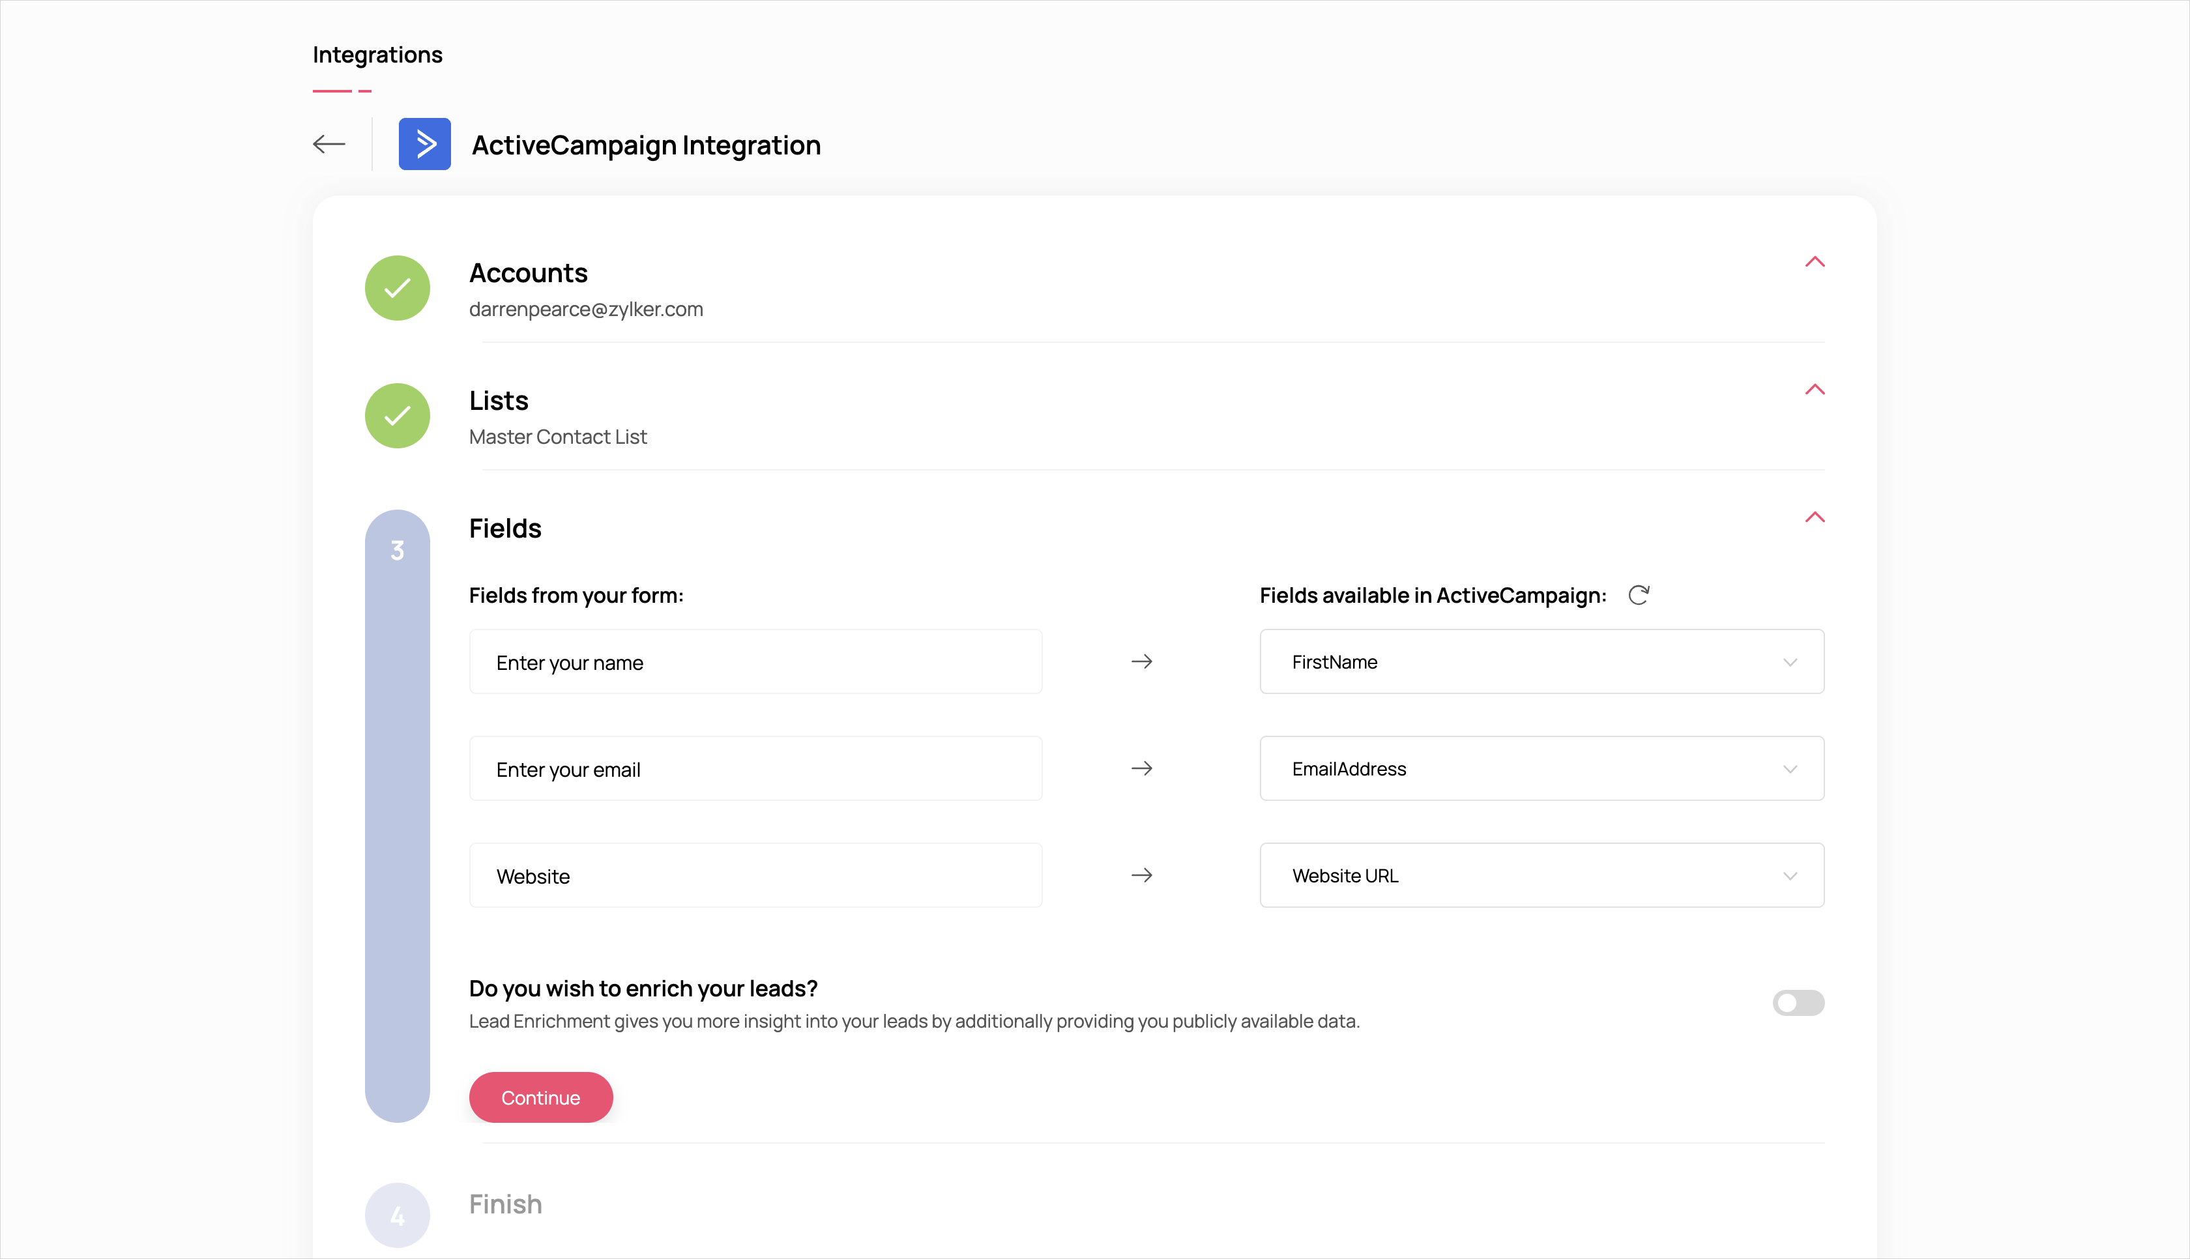This screenshot has width=2190, height=1259.
Task: Click the arrow next to email field
Action: tap(1141, 769)
